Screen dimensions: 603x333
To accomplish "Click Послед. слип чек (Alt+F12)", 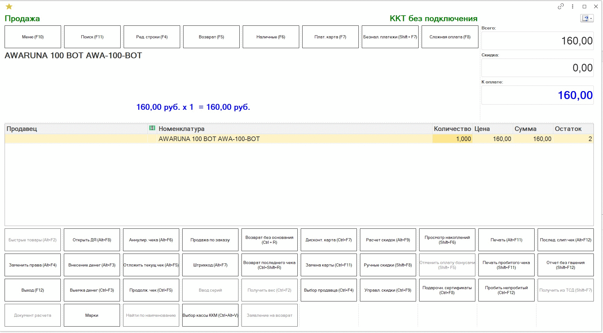I will 566,240.
